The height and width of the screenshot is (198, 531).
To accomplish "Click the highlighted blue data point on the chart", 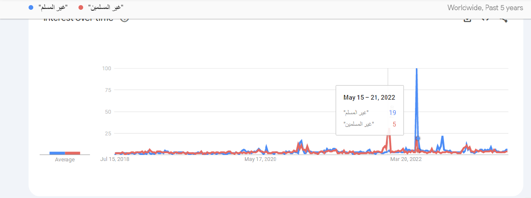I will [418, 138].
